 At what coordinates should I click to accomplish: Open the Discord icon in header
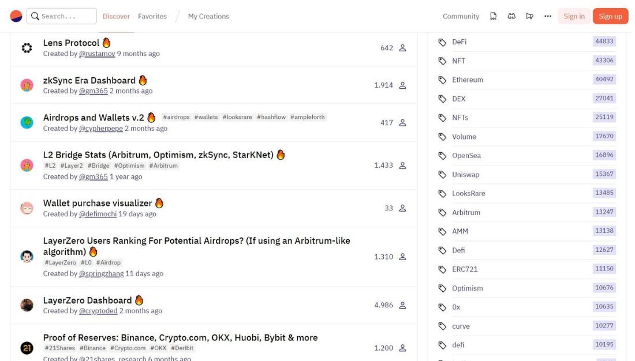511,16
